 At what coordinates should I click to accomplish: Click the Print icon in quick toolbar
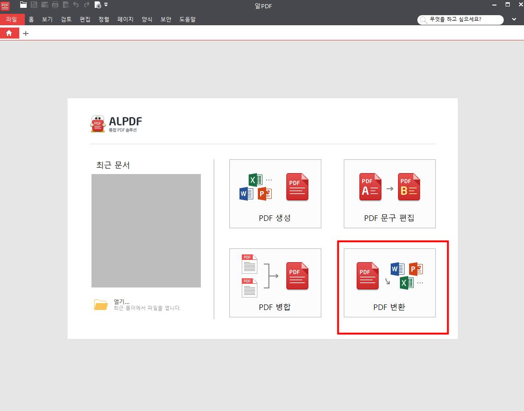click(55, 5)
